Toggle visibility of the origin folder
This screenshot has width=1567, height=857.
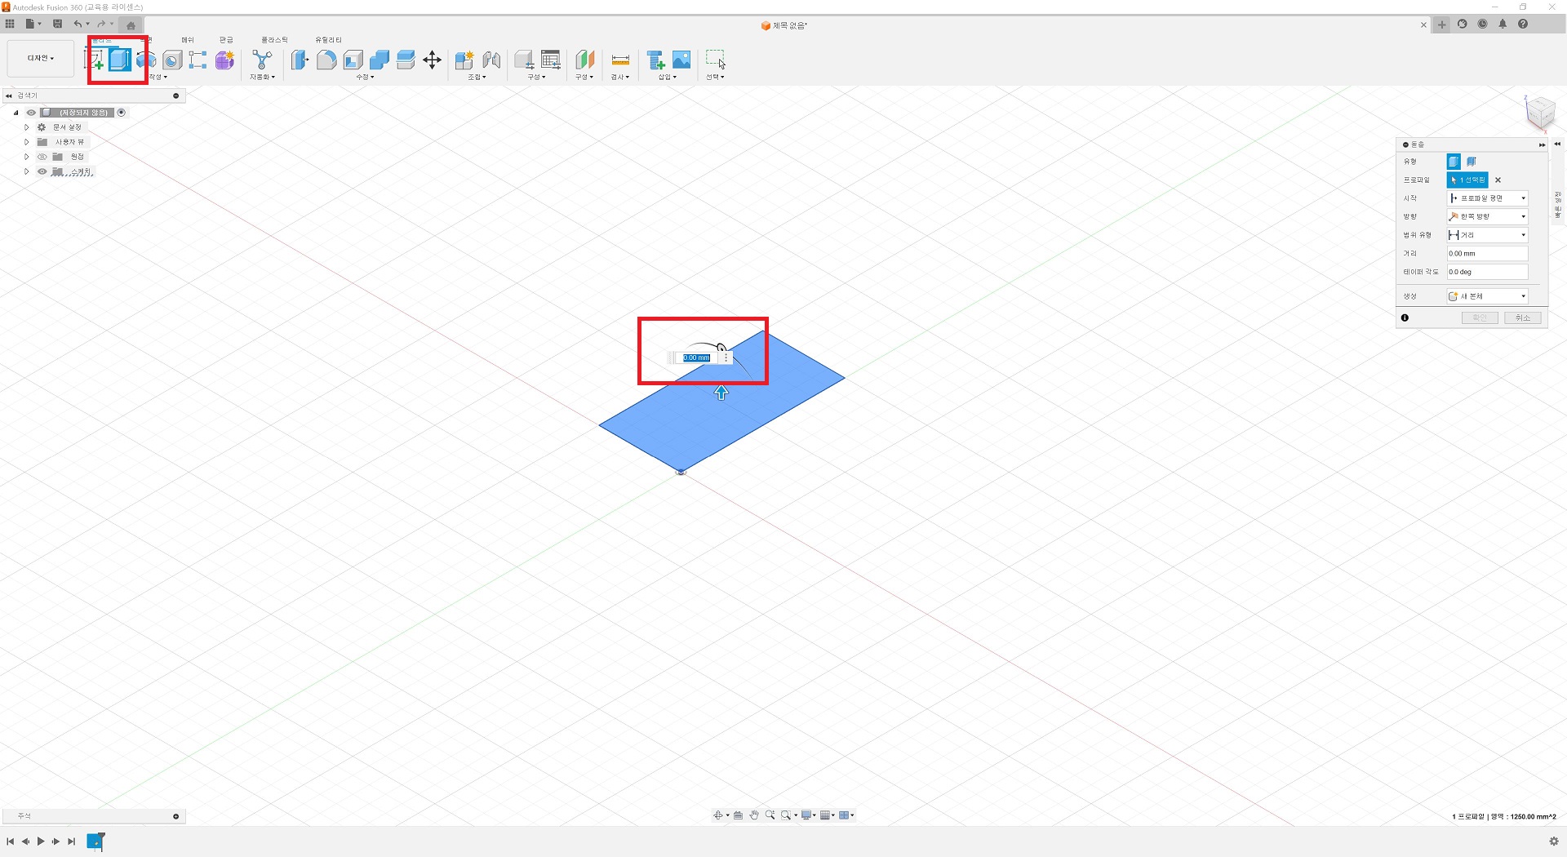(42, 157)
